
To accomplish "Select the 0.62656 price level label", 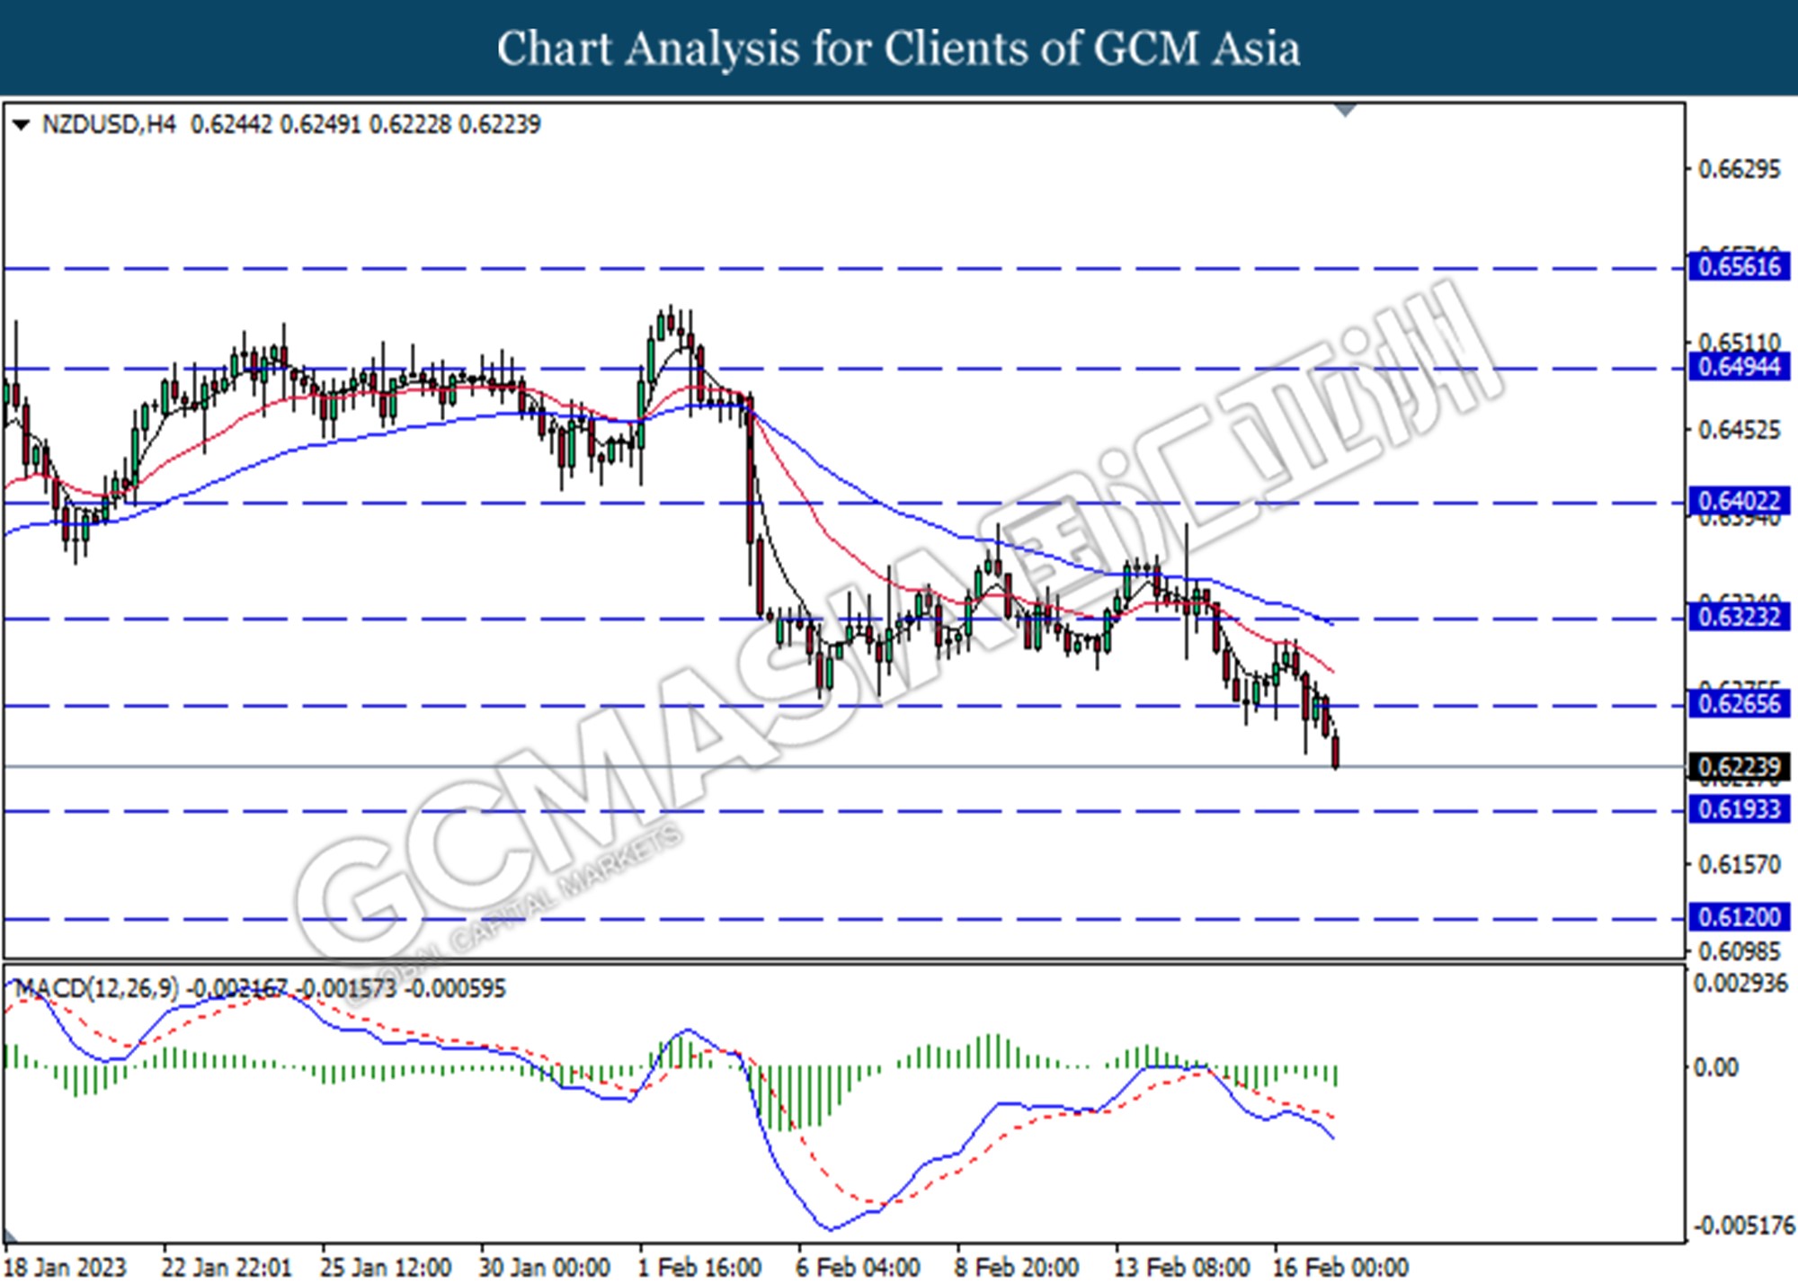I will point(1739,704).
